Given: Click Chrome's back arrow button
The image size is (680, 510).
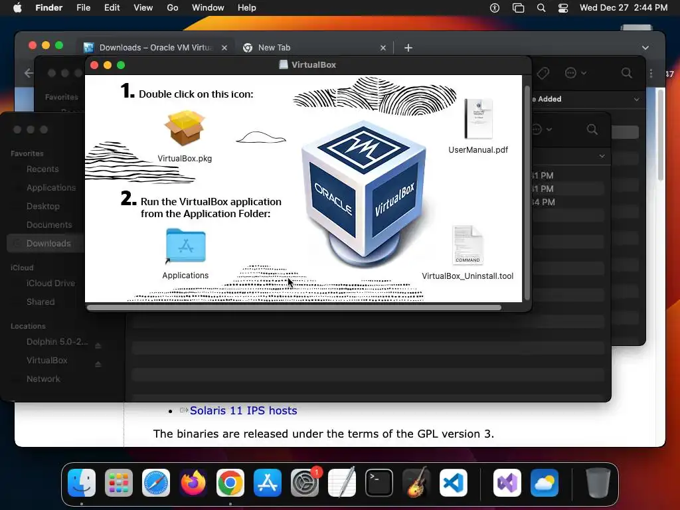Looking at the screenshot, I should (x=29, y=73).
